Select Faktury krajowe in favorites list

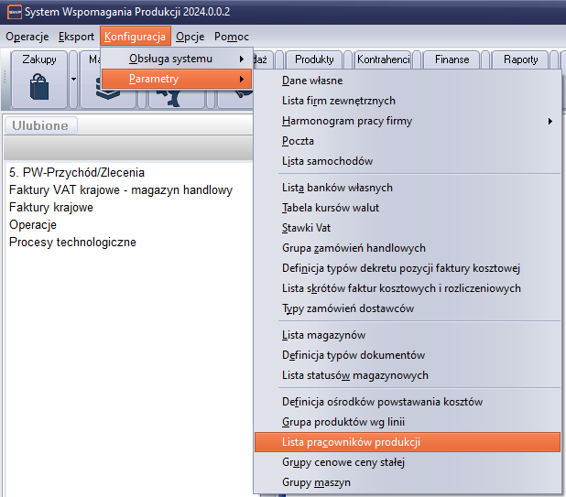tap(51, 208)
